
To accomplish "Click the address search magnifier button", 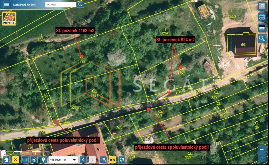I will (80, 5).
